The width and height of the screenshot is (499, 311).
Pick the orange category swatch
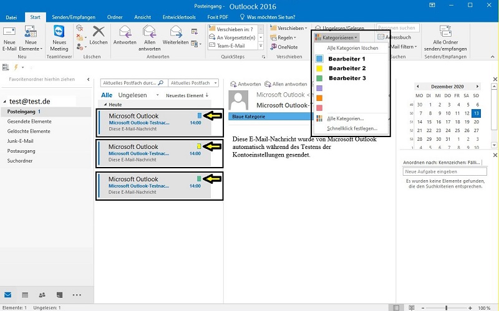319,98
